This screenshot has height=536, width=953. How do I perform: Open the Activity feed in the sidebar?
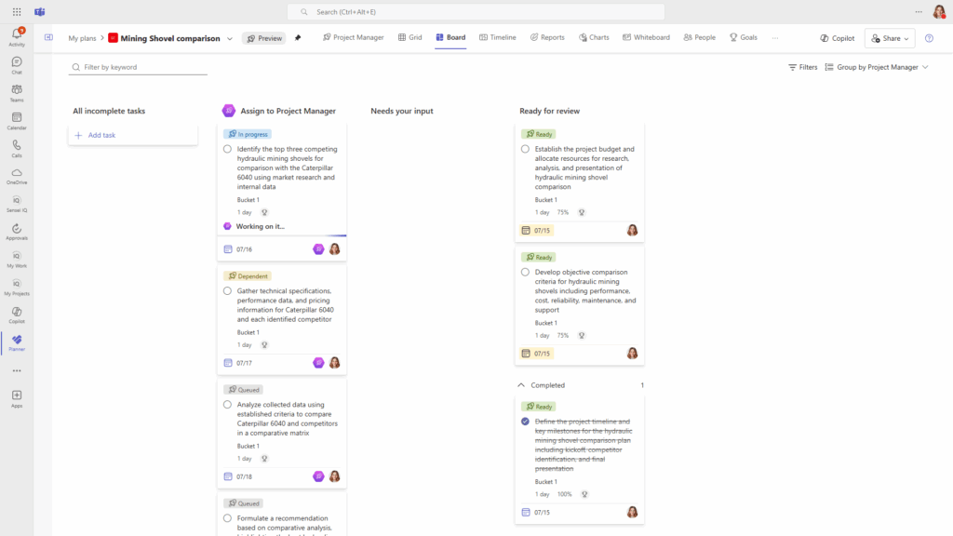tap(17, 37)
